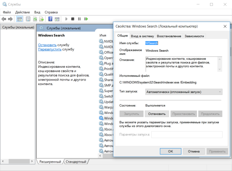Click the Остановить button in the dialog

click(x=157, y=114)
